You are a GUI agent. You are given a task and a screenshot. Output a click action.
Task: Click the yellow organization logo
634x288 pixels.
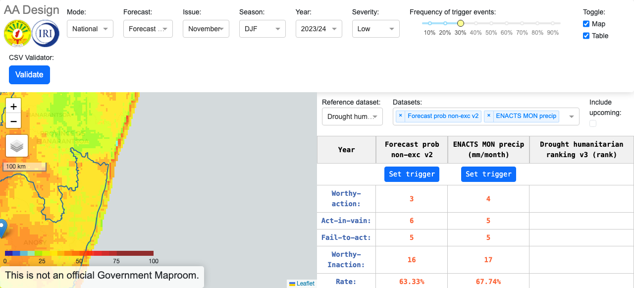(x=17, y=33)
